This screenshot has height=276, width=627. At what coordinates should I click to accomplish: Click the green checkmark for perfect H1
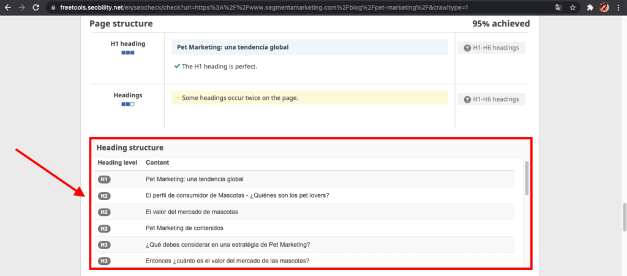point(177,66)
